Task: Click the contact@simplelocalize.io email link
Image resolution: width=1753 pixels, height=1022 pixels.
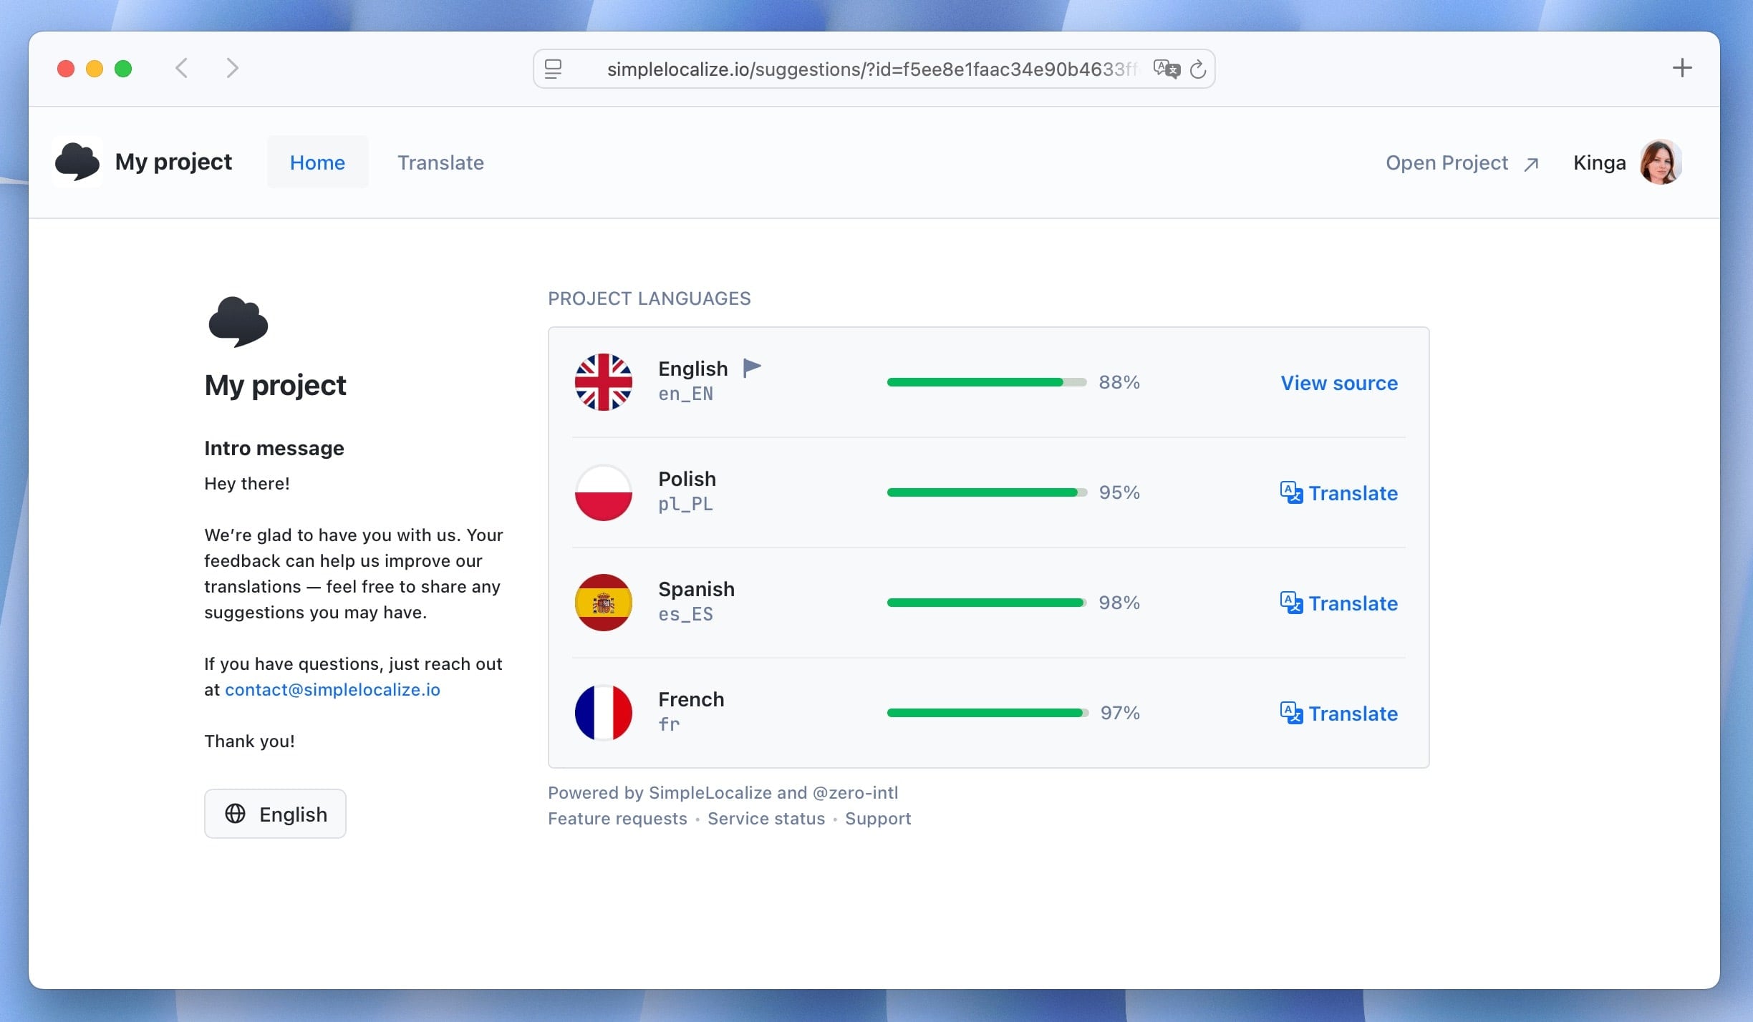Action: (332, 689)
